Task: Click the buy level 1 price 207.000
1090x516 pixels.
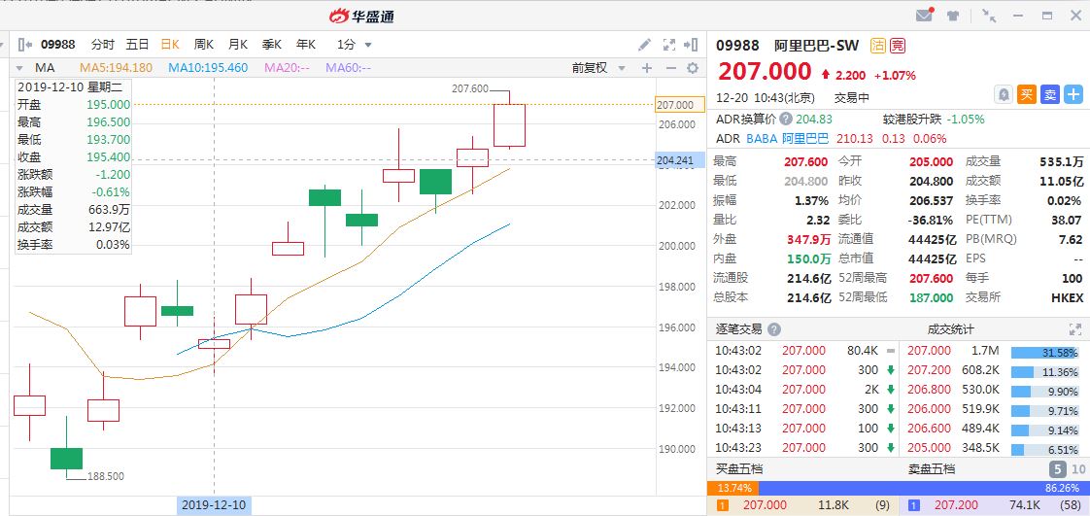Action: point(765,505)
